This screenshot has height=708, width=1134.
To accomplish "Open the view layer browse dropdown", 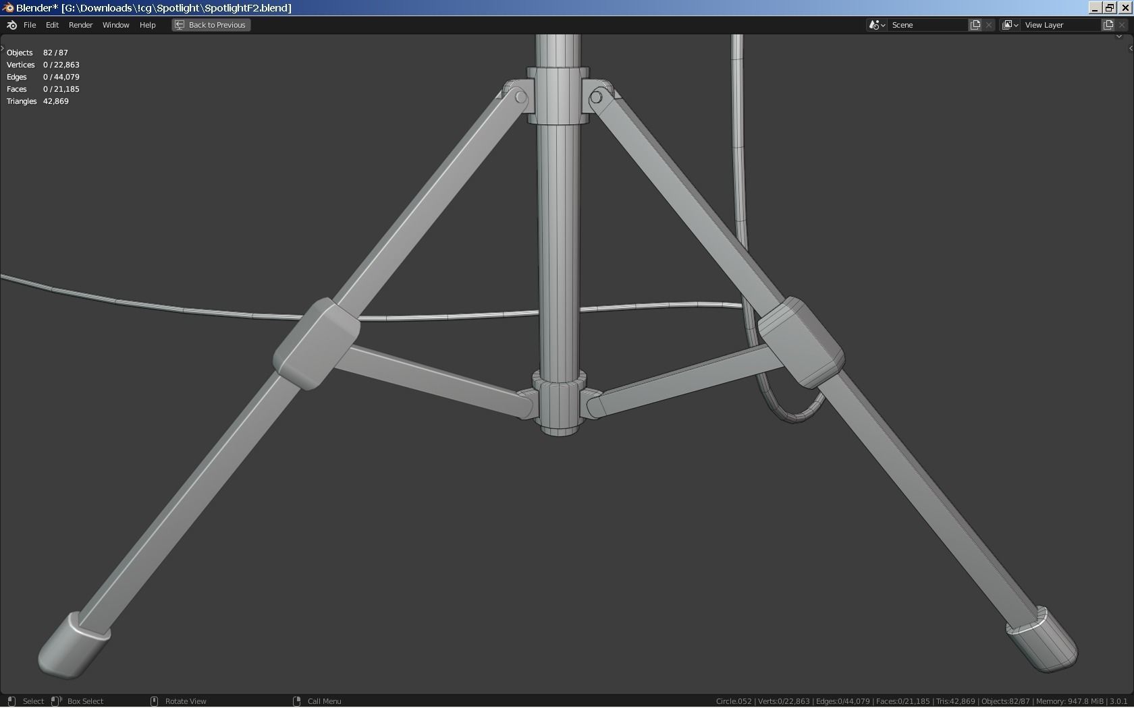I will pos(1010,25).
